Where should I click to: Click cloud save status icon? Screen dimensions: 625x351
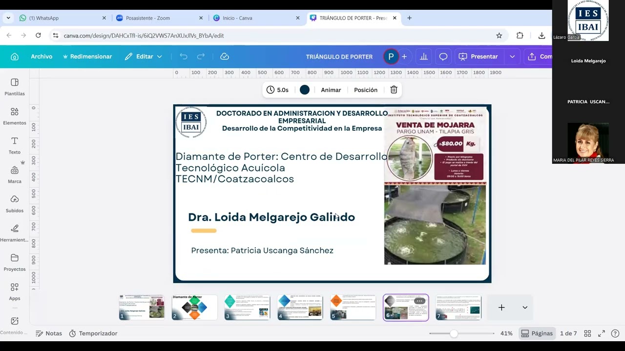(x=225, y=57)
